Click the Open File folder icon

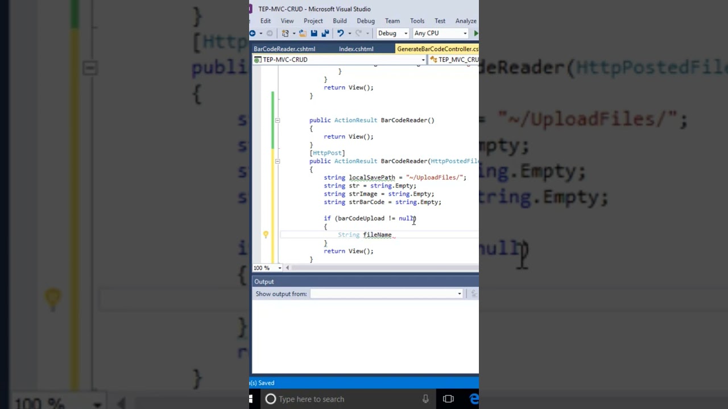303,34
